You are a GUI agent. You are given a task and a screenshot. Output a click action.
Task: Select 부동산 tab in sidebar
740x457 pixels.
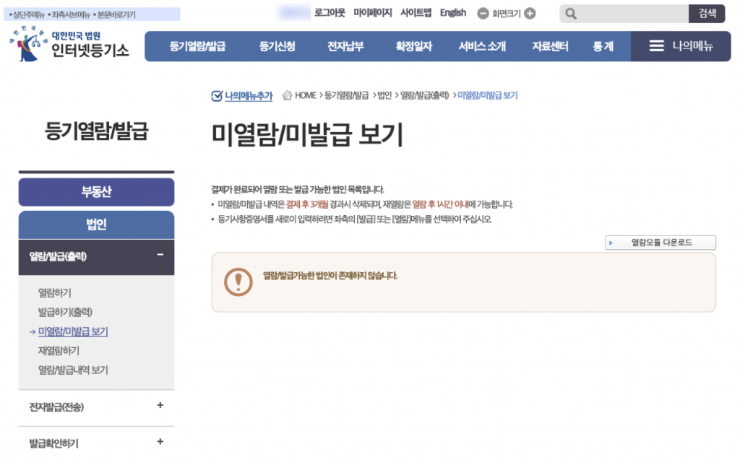[96, 192]
